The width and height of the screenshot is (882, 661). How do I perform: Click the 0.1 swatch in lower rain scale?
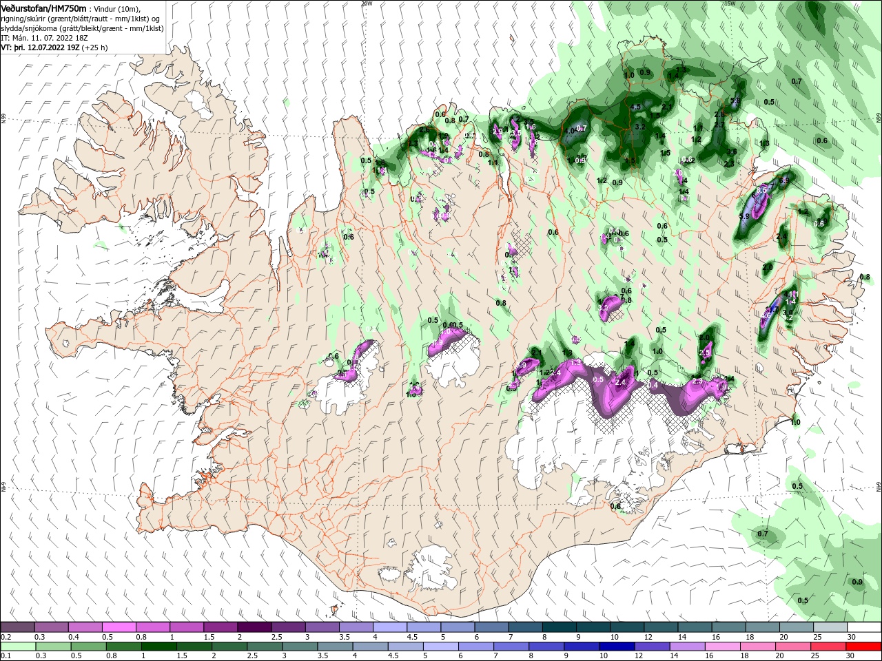pos(18,647)
